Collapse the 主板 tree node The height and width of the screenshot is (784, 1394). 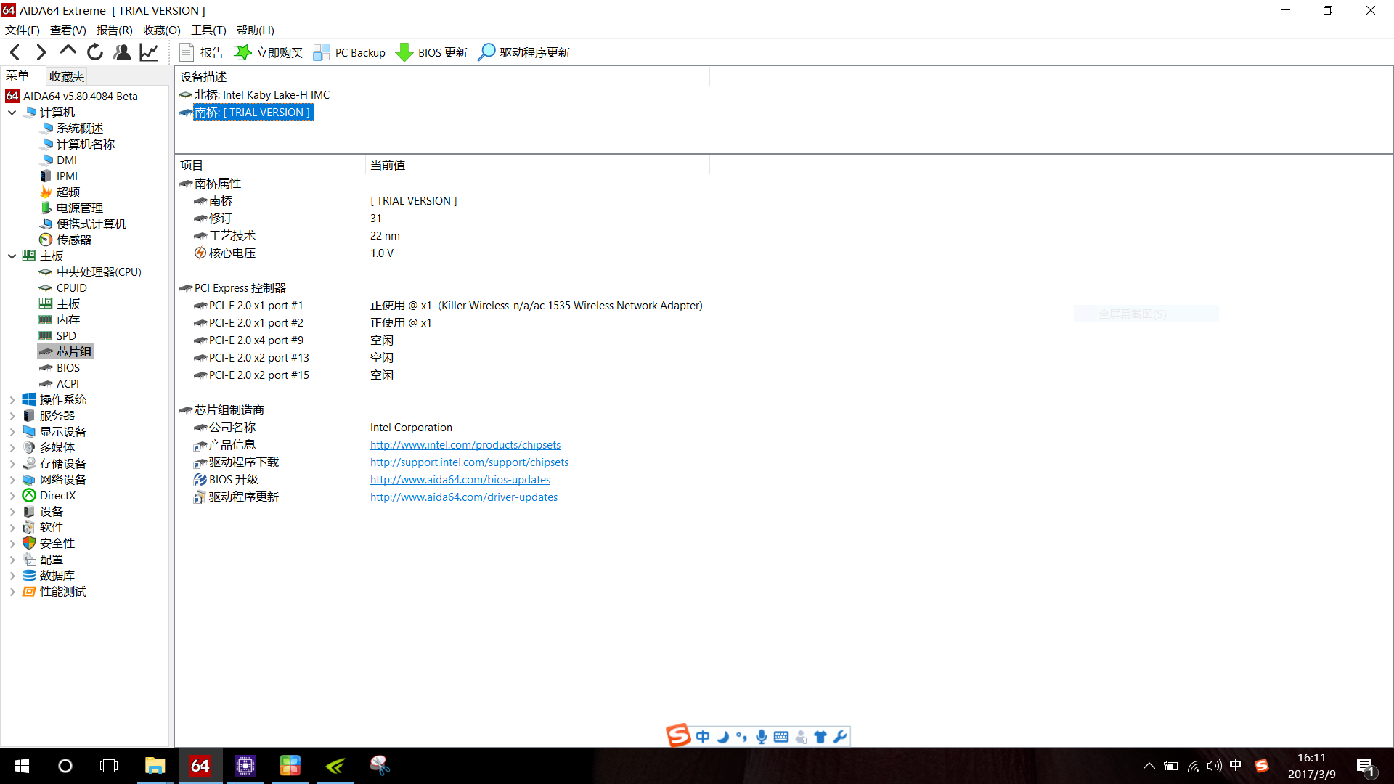[x=12, y=256]
